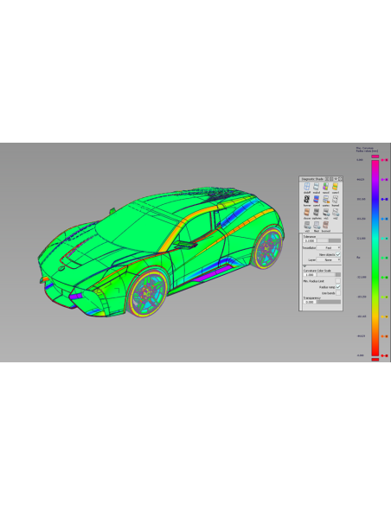Toggle the Radius ramp checkbox
This screenshot has width=391, height=505.
click(x=338, y=286)
